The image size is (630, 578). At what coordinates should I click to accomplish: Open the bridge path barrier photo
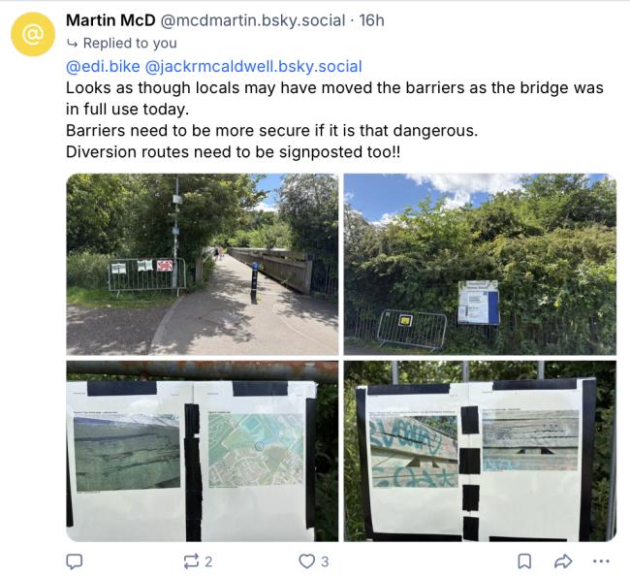(x=203, y=264)
